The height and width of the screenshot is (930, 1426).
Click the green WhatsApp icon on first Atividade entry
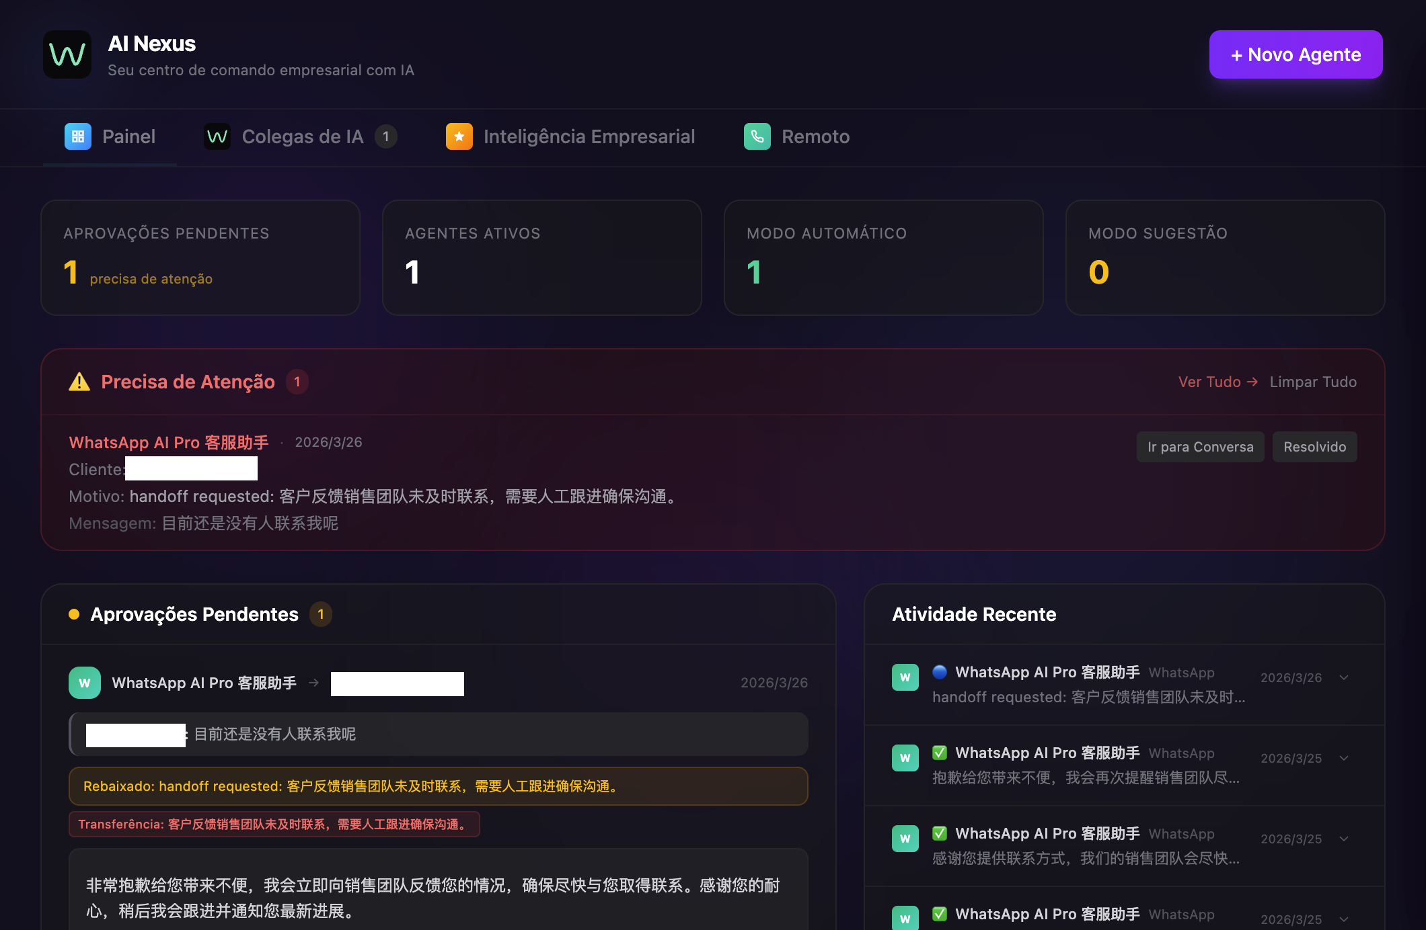point(905,677)
